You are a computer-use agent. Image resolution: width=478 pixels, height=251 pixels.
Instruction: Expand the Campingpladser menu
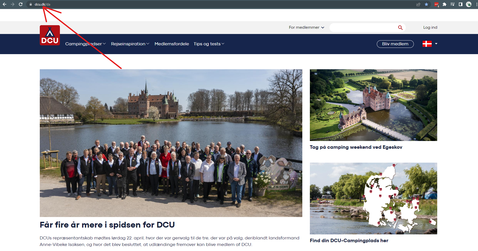[85, 44]
